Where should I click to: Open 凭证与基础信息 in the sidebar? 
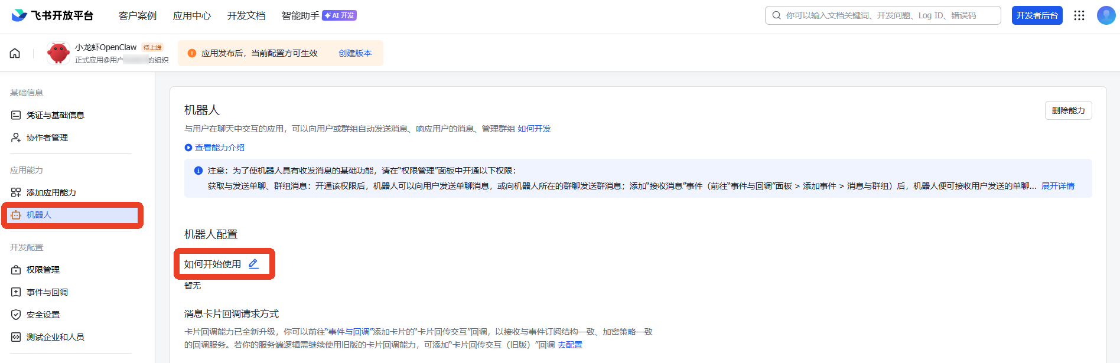[55, 115]
